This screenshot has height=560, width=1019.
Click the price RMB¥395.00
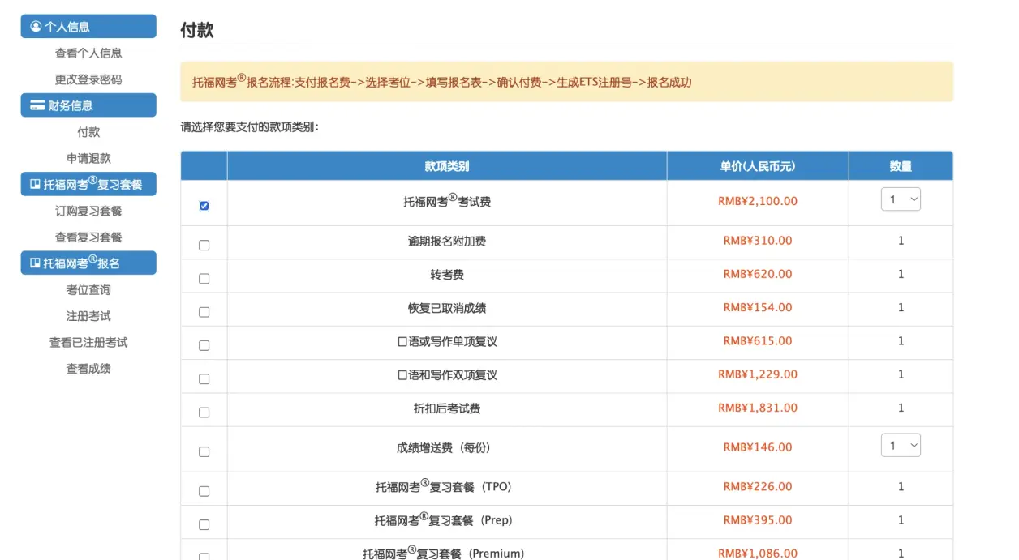(x=758, y=520)
